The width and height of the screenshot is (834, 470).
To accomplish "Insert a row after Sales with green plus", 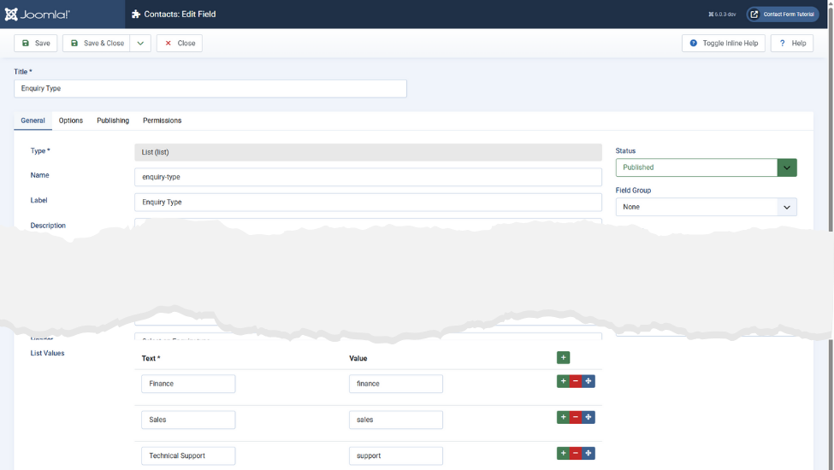I will [563, 417].
